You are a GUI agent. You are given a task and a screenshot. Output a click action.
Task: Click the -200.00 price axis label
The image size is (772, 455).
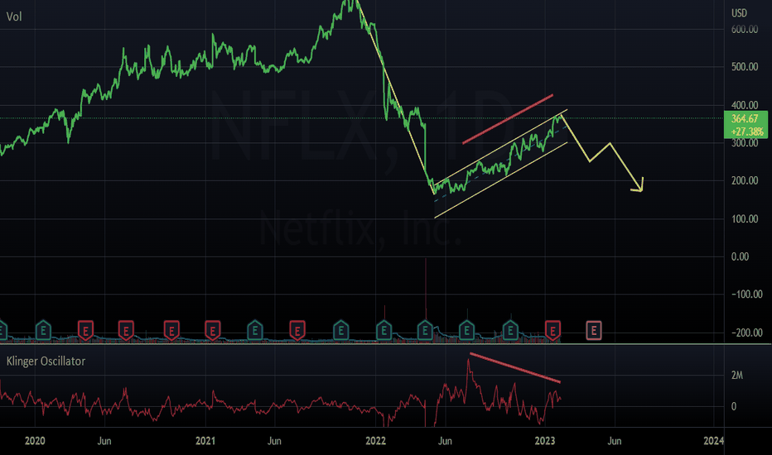click(747, 333)
